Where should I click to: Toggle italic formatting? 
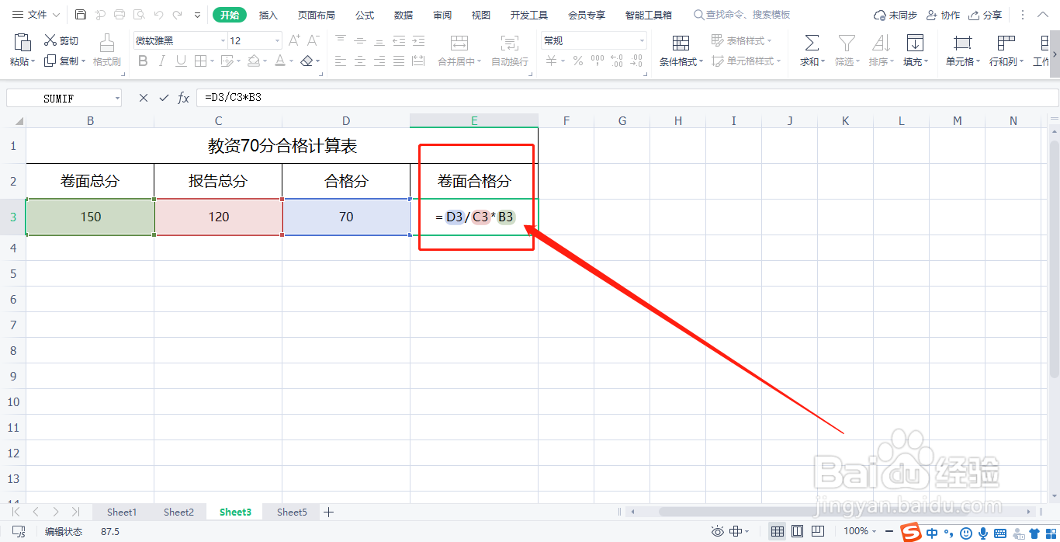[x=161, y=61]
